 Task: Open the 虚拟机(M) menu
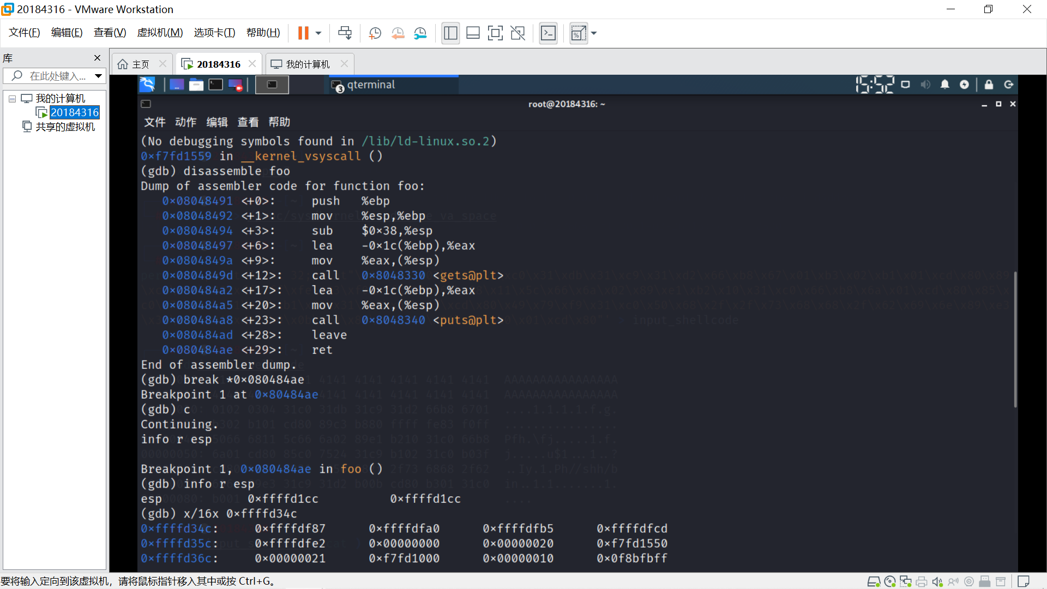[160, 33]
